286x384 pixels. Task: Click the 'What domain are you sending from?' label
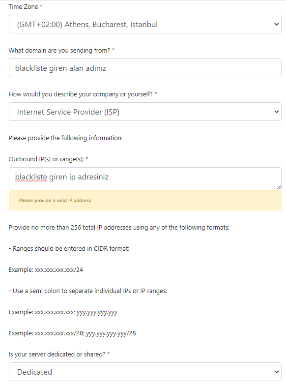[x=61, y=51]
